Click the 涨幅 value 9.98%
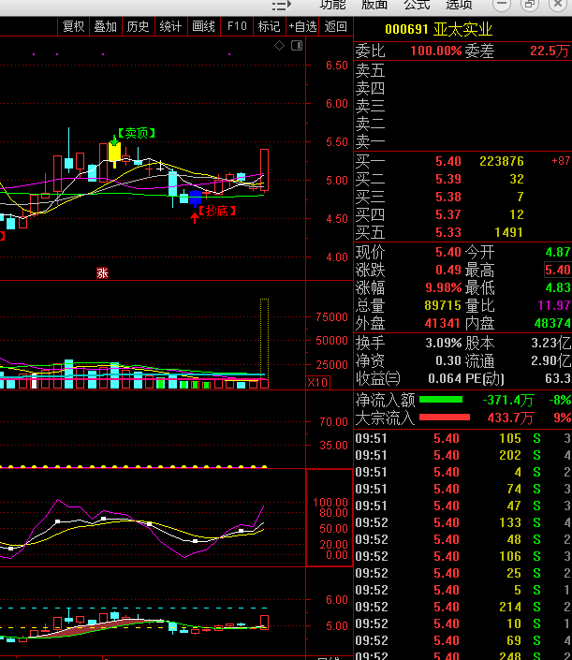Viewport: 572px width, 660px height. 443,288
